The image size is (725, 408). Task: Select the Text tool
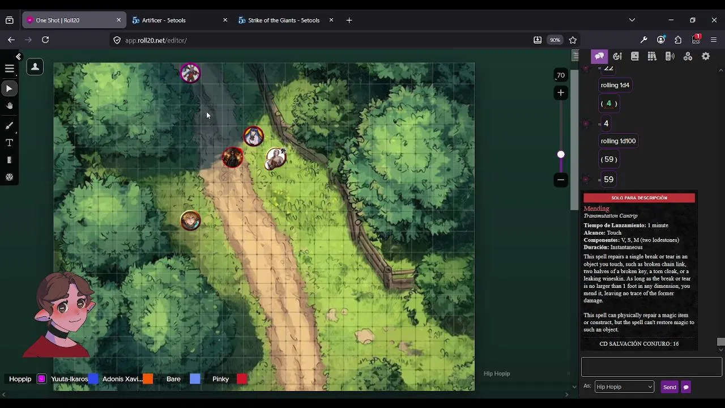pos(9,143)
